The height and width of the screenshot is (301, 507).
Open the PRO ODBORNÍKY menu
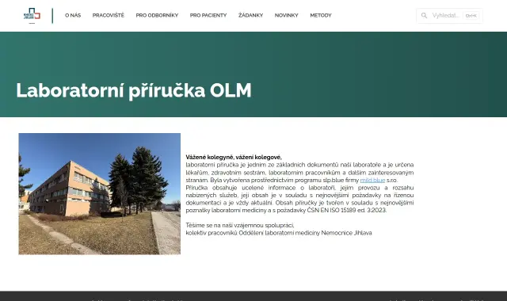coord(157,15)
